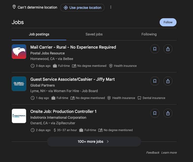Screen dimensions: 193x162
Task: Open Guest Service Associate/Cashier - Jiffy Mart title
Action: click(73, 79)
